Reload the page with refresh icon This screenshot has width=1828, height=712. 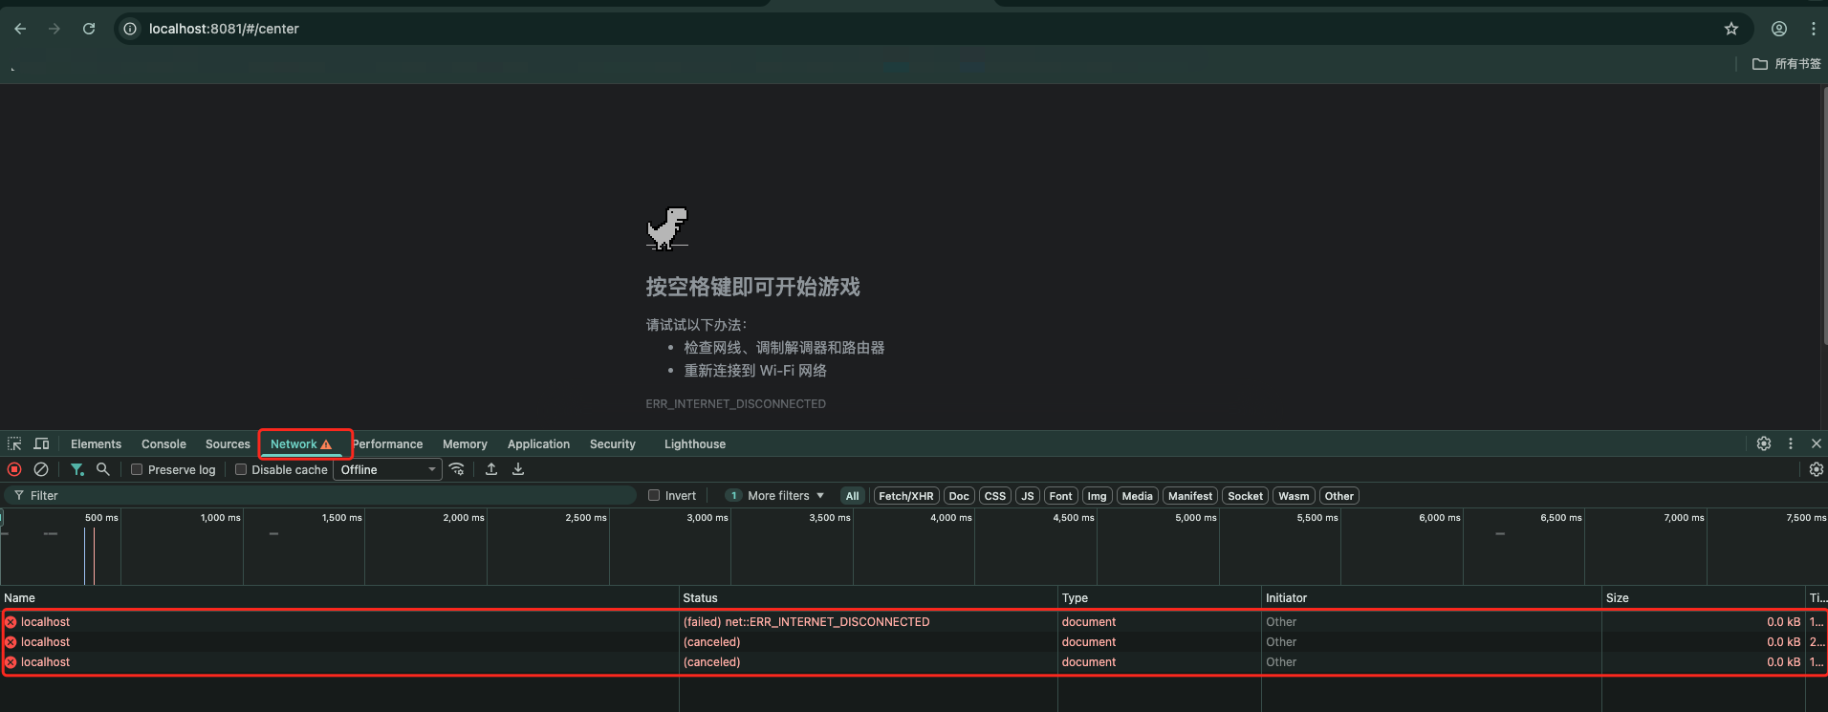89,29
